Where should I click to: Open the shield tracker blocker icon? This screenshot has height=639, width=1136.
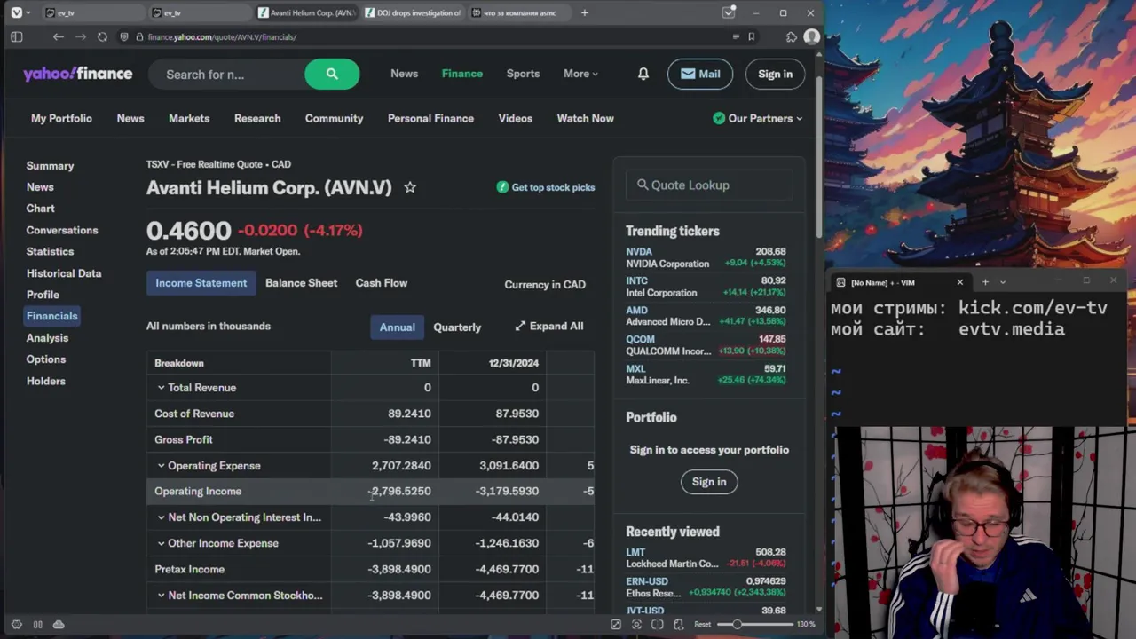point(125,36)
